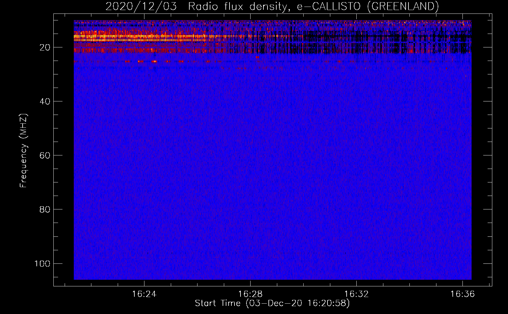
Task: Click the 40 frequency tick label
Action: (x=45, y=101)
